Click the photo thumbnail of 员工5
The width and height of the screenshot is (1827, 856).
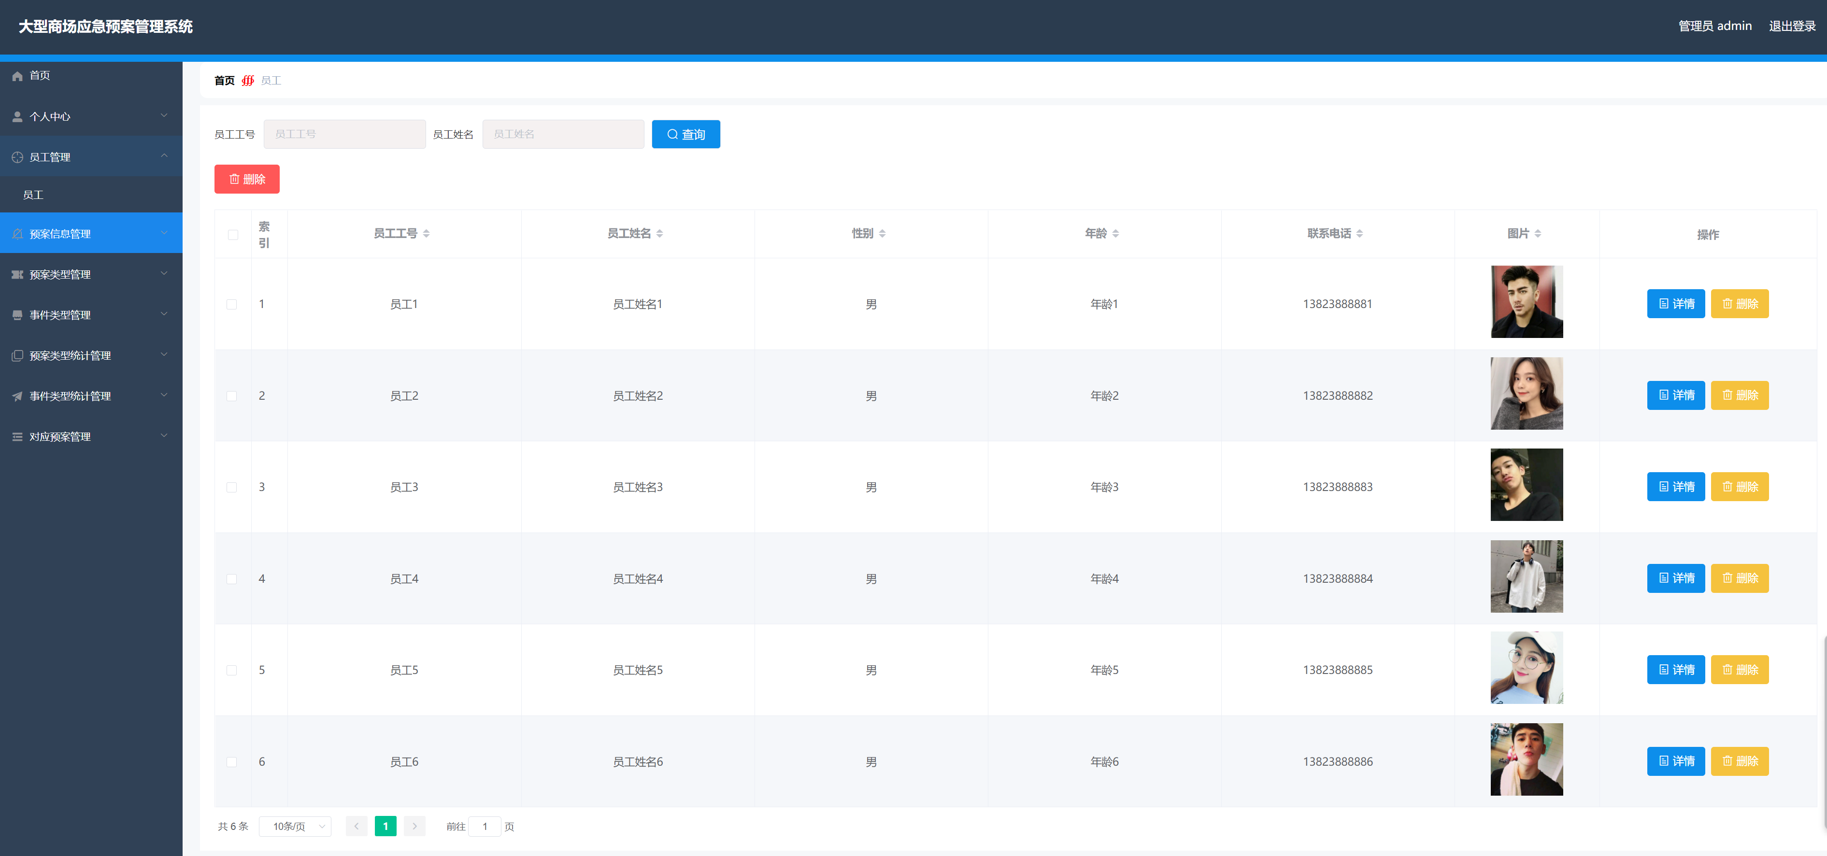coord(1526,668)
